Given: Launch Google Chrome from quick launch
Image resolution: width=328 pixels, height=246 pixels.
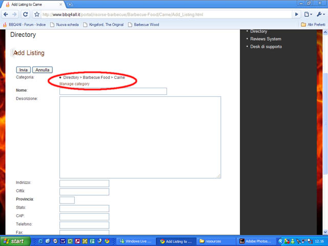Looking at the screenshot, I should (107, 241).
